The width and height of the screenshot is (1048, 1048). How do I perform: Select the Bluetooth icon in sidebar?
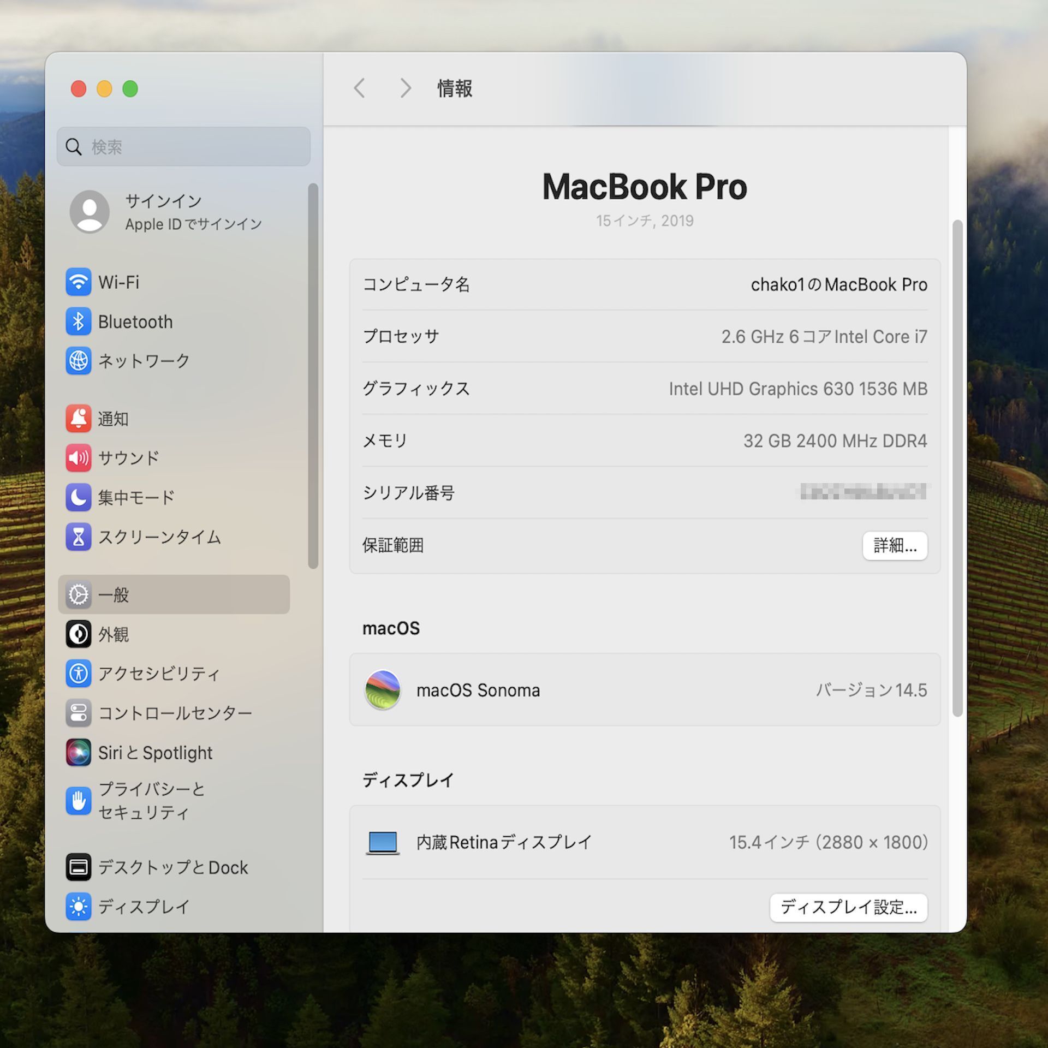(78, 321)
